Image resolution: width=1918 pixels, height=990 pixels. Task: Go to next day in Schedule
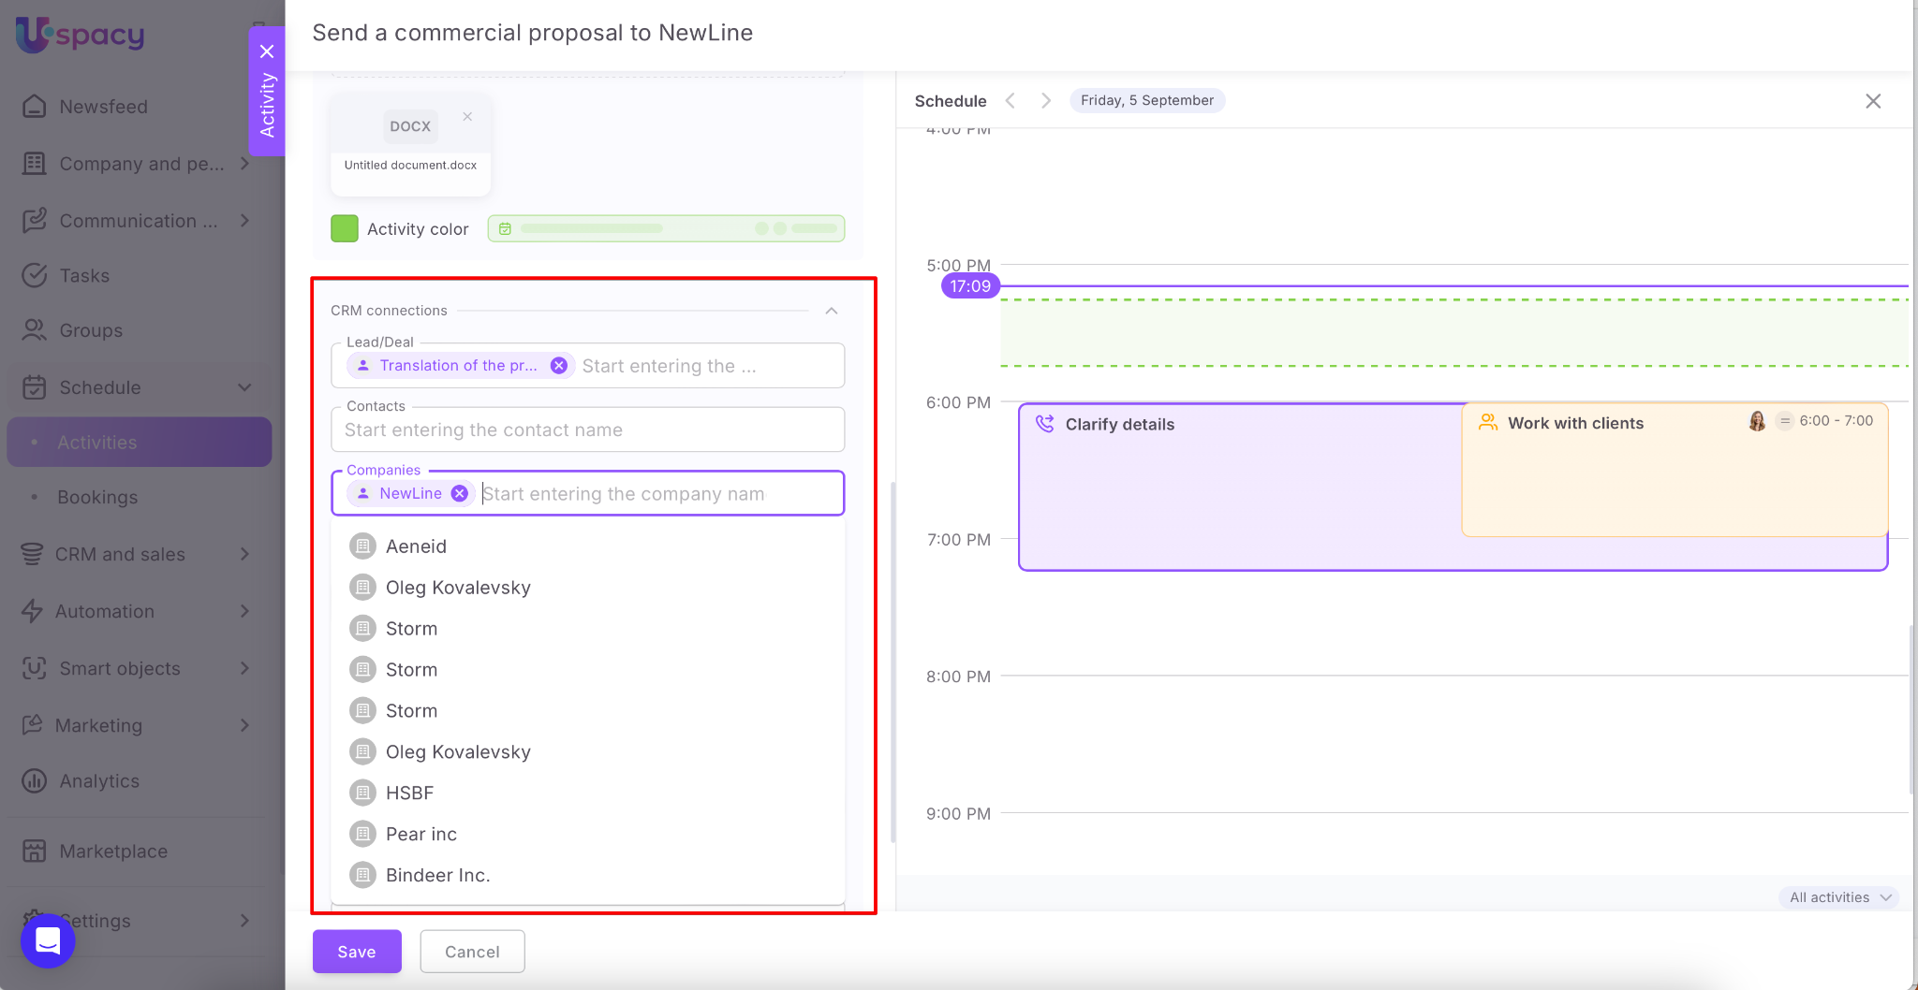(x=1046, y=101)
